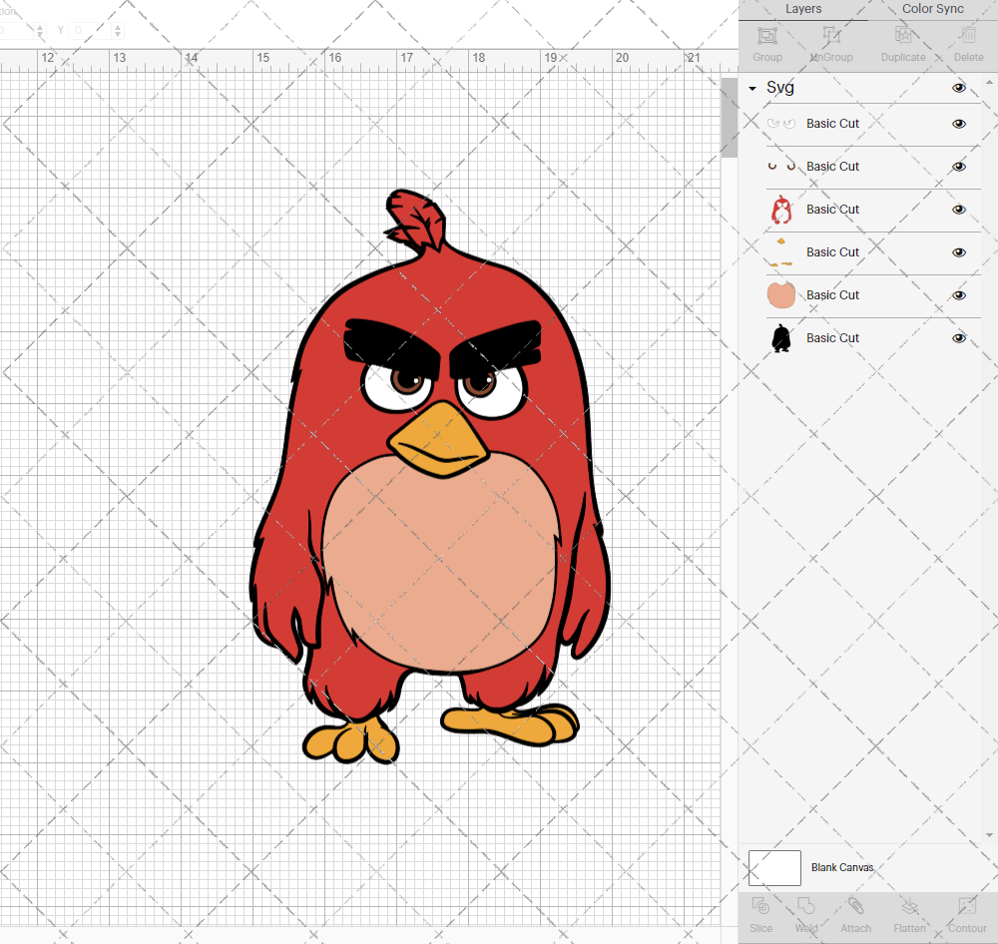Click the Delete trash icon
Screen dimensions: 998x944
(x=968, y=36)
